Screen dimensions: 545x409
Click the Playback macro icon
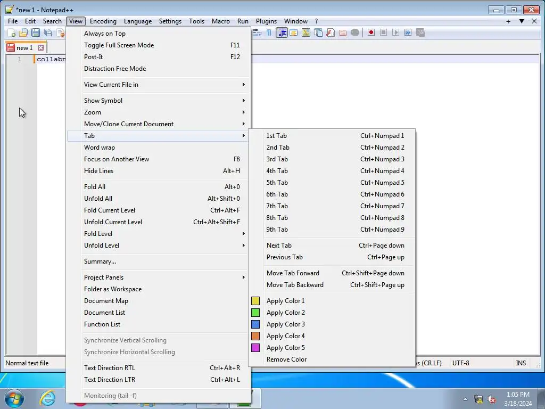pos(395,32)
